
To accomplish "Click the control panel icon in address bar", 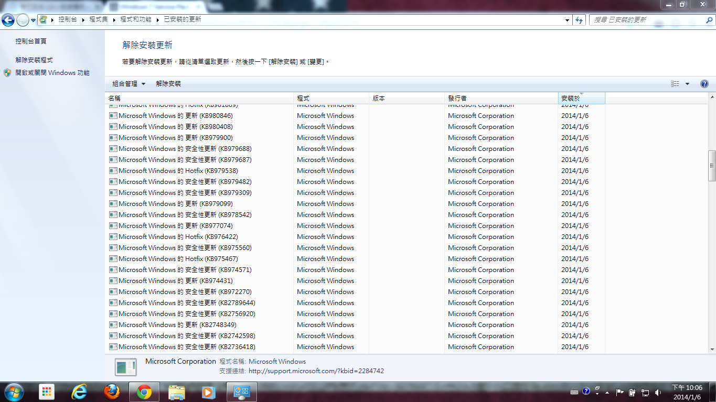I will pos(43,19).
